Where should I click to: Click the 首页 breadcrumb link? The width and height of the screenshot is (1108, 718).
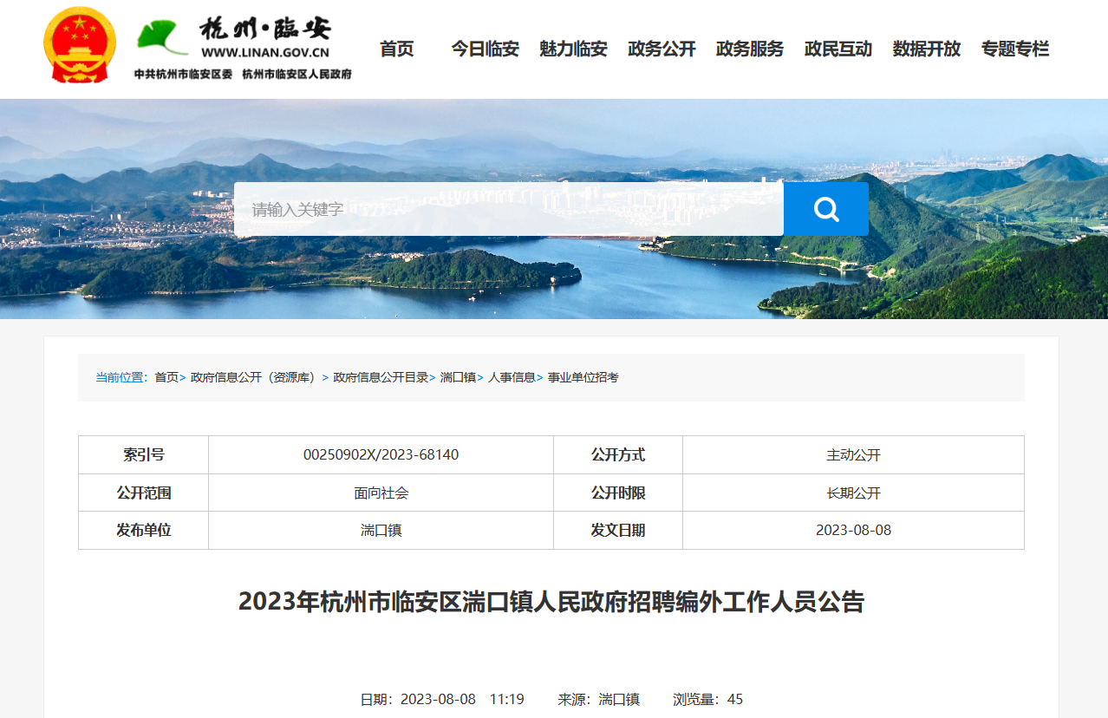click(166, 378)
